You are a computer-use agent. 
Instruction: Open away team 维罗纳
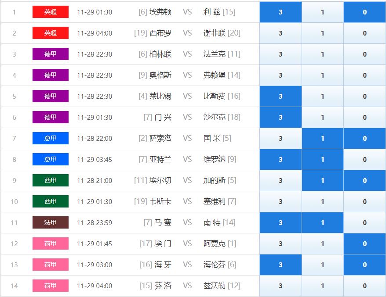tap(215, 159)
